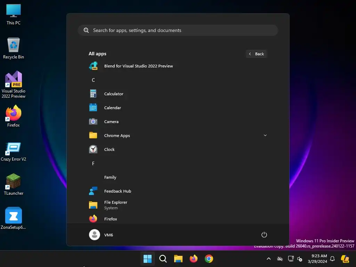Click the OneDrive tray icon

(x=280, y=259)
